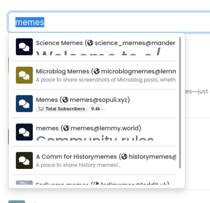Click the Historymemes community avatar icon
This screenshot has height=203, width=210.
pos(24,160)
